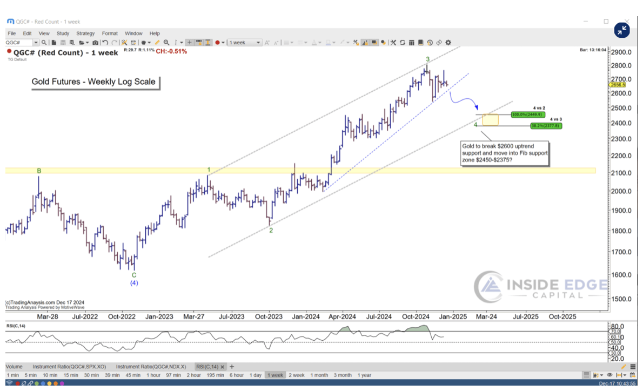Click the yellow pencil drawing tool

[157, 43]
